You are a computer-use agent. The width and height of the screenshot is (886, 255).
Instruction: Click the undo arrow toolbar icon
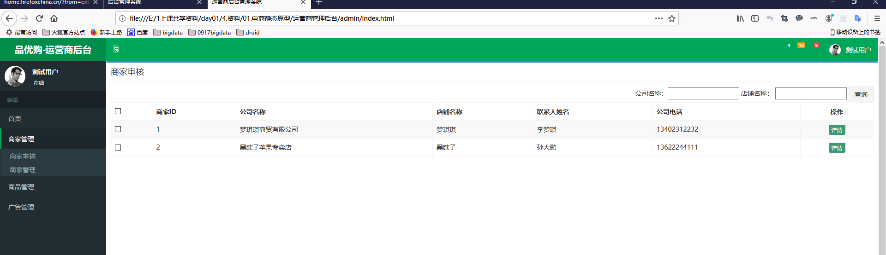[x=770, y=18]
